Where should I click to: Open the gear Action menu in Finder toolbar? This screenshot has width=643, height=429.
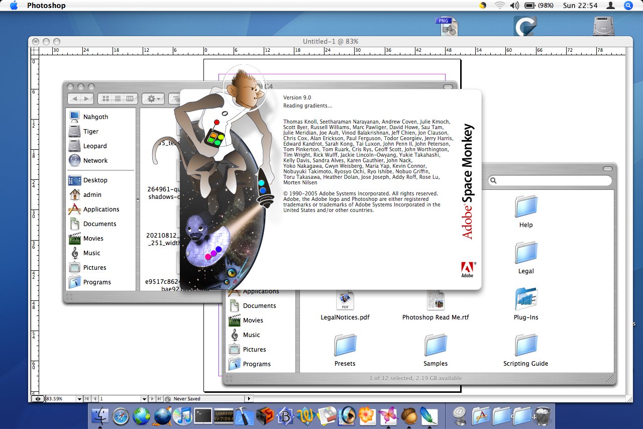tap(152, 98)
